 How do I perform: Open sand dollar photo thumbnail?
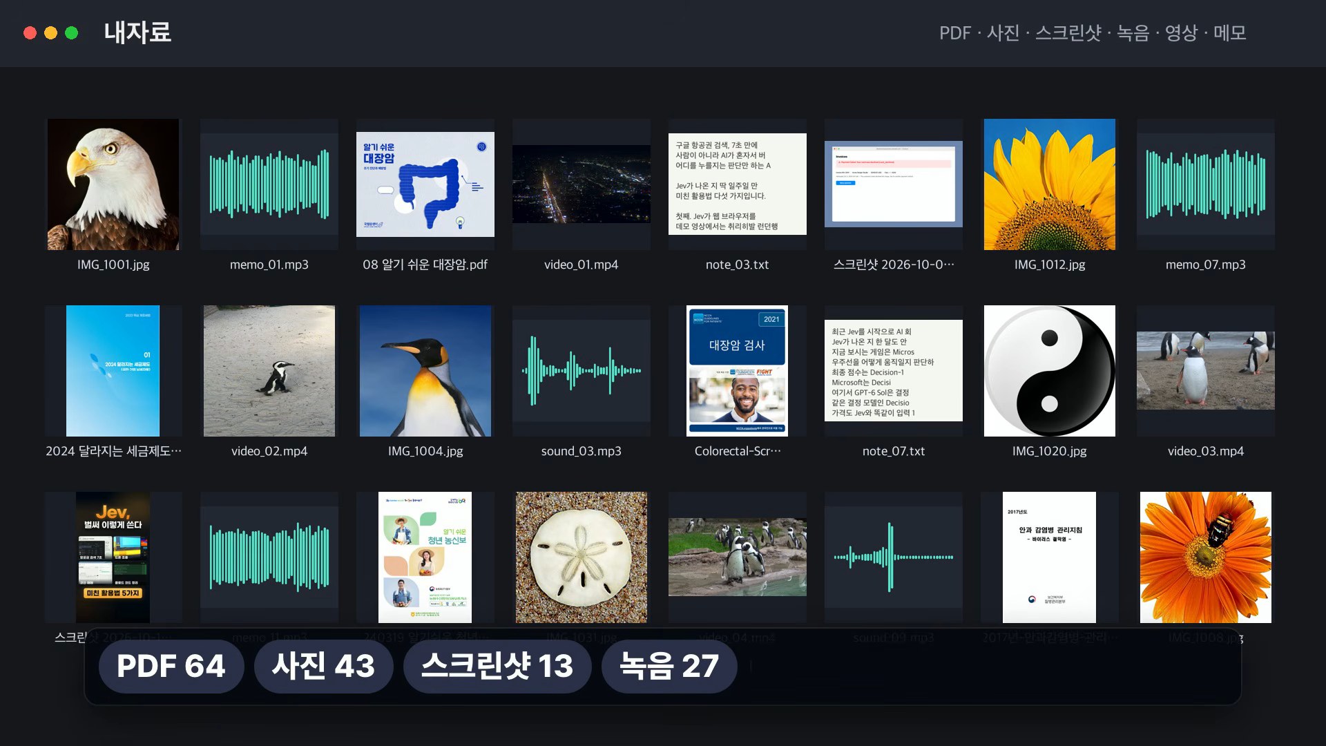click(582, 557)
